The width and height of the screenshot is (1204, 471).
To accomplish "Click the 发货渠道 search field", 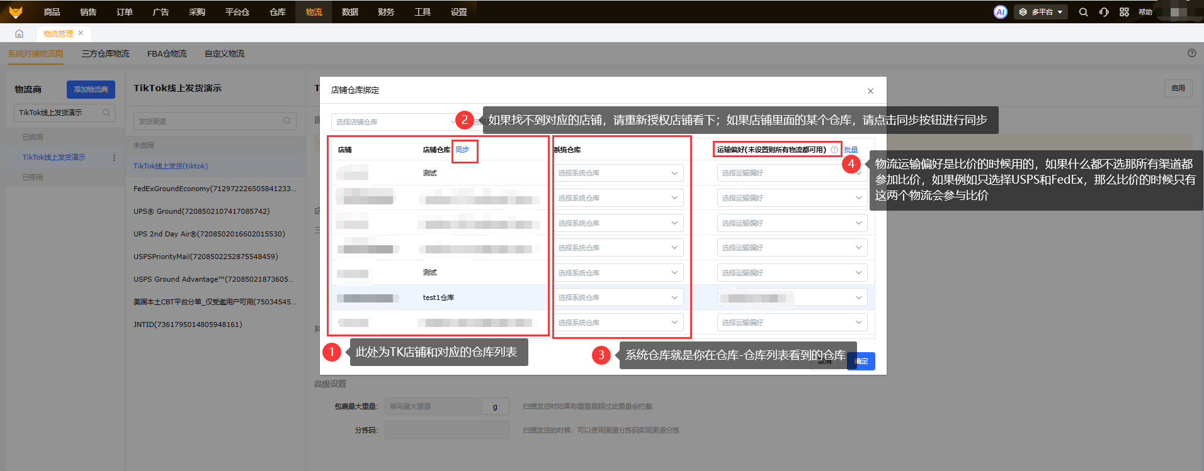I will pos(215,121).
